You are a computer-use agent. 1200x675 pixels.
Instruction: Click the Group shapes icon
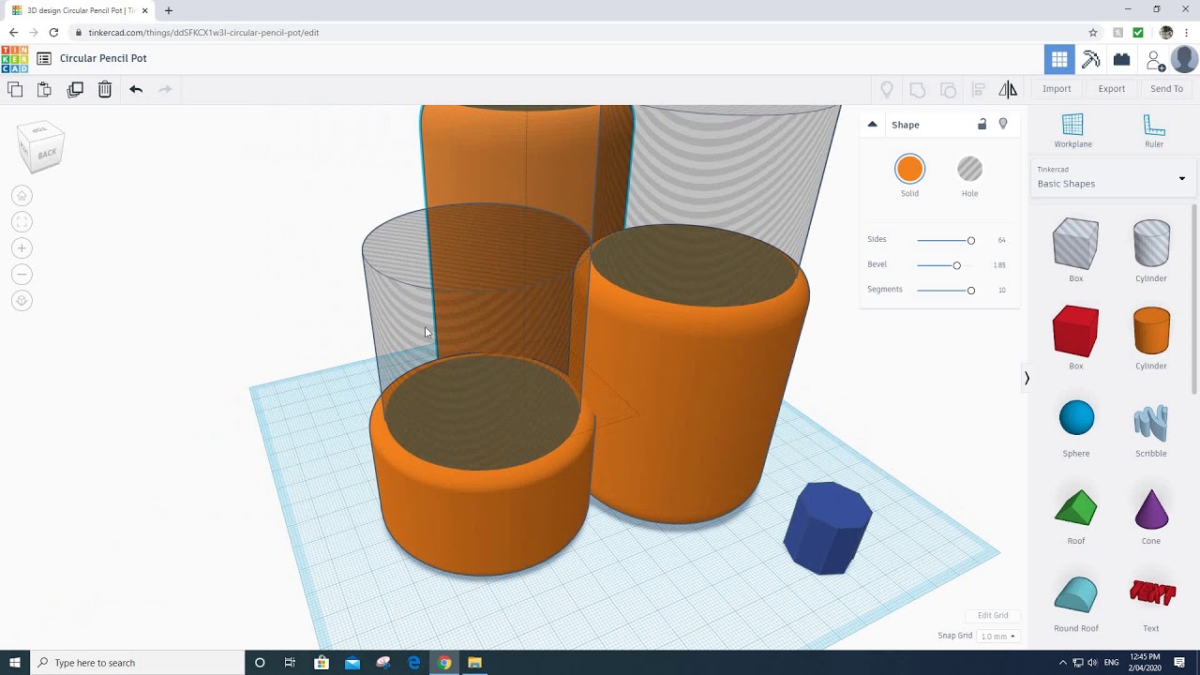918,89
